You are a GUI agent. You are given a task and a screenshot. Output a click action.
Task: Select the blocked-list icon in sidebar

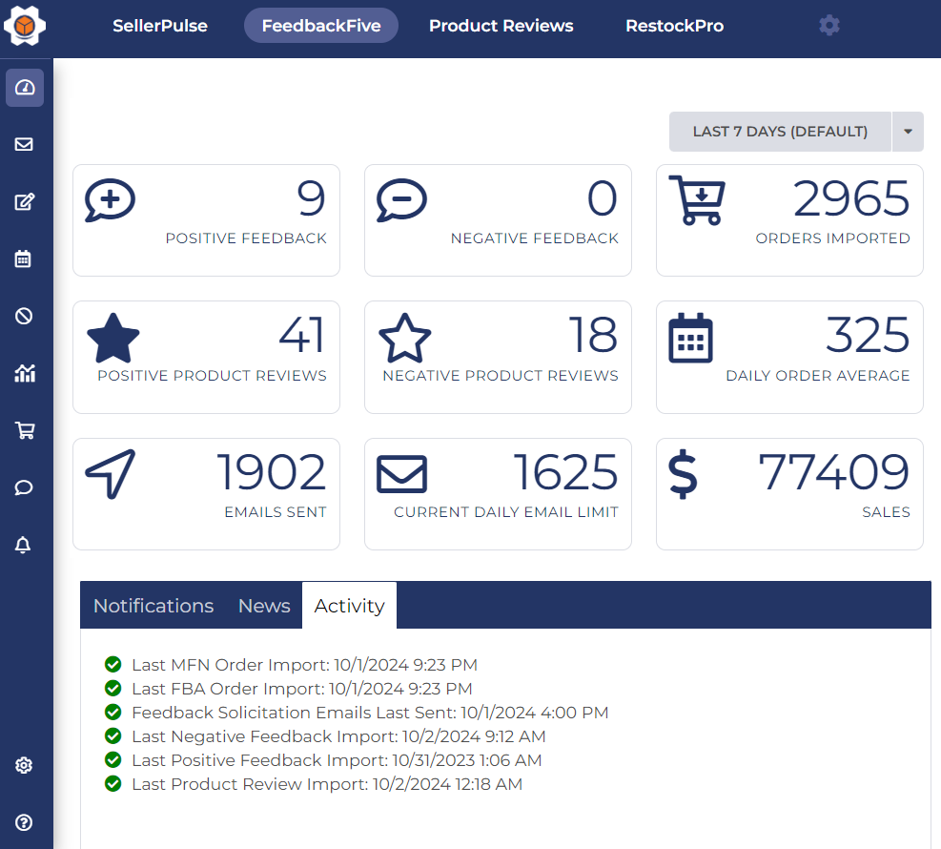click(24, 316)
